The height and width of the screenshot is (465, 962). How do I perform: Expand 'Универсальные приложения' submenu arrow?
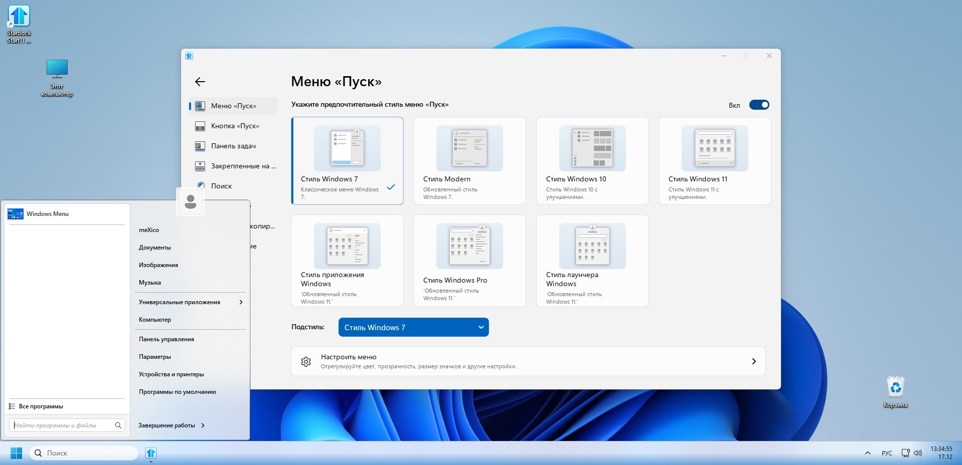(x=241, y=302)
